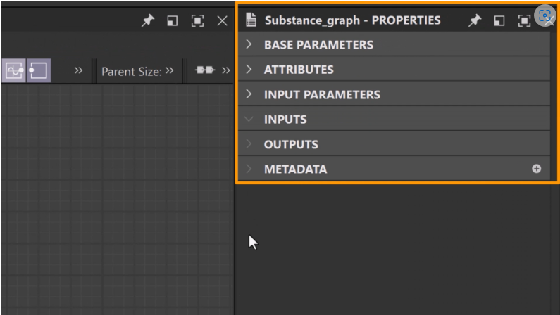This screenshot has width=560, height=315.
Task: Pin the graph view panel
Action: pos(147,20)
